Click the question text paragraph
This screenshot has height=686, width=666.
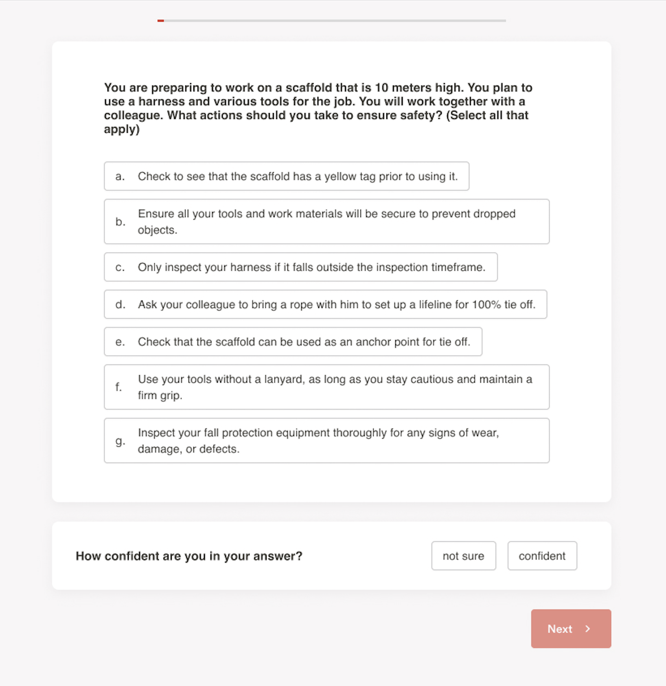(318, 108)
